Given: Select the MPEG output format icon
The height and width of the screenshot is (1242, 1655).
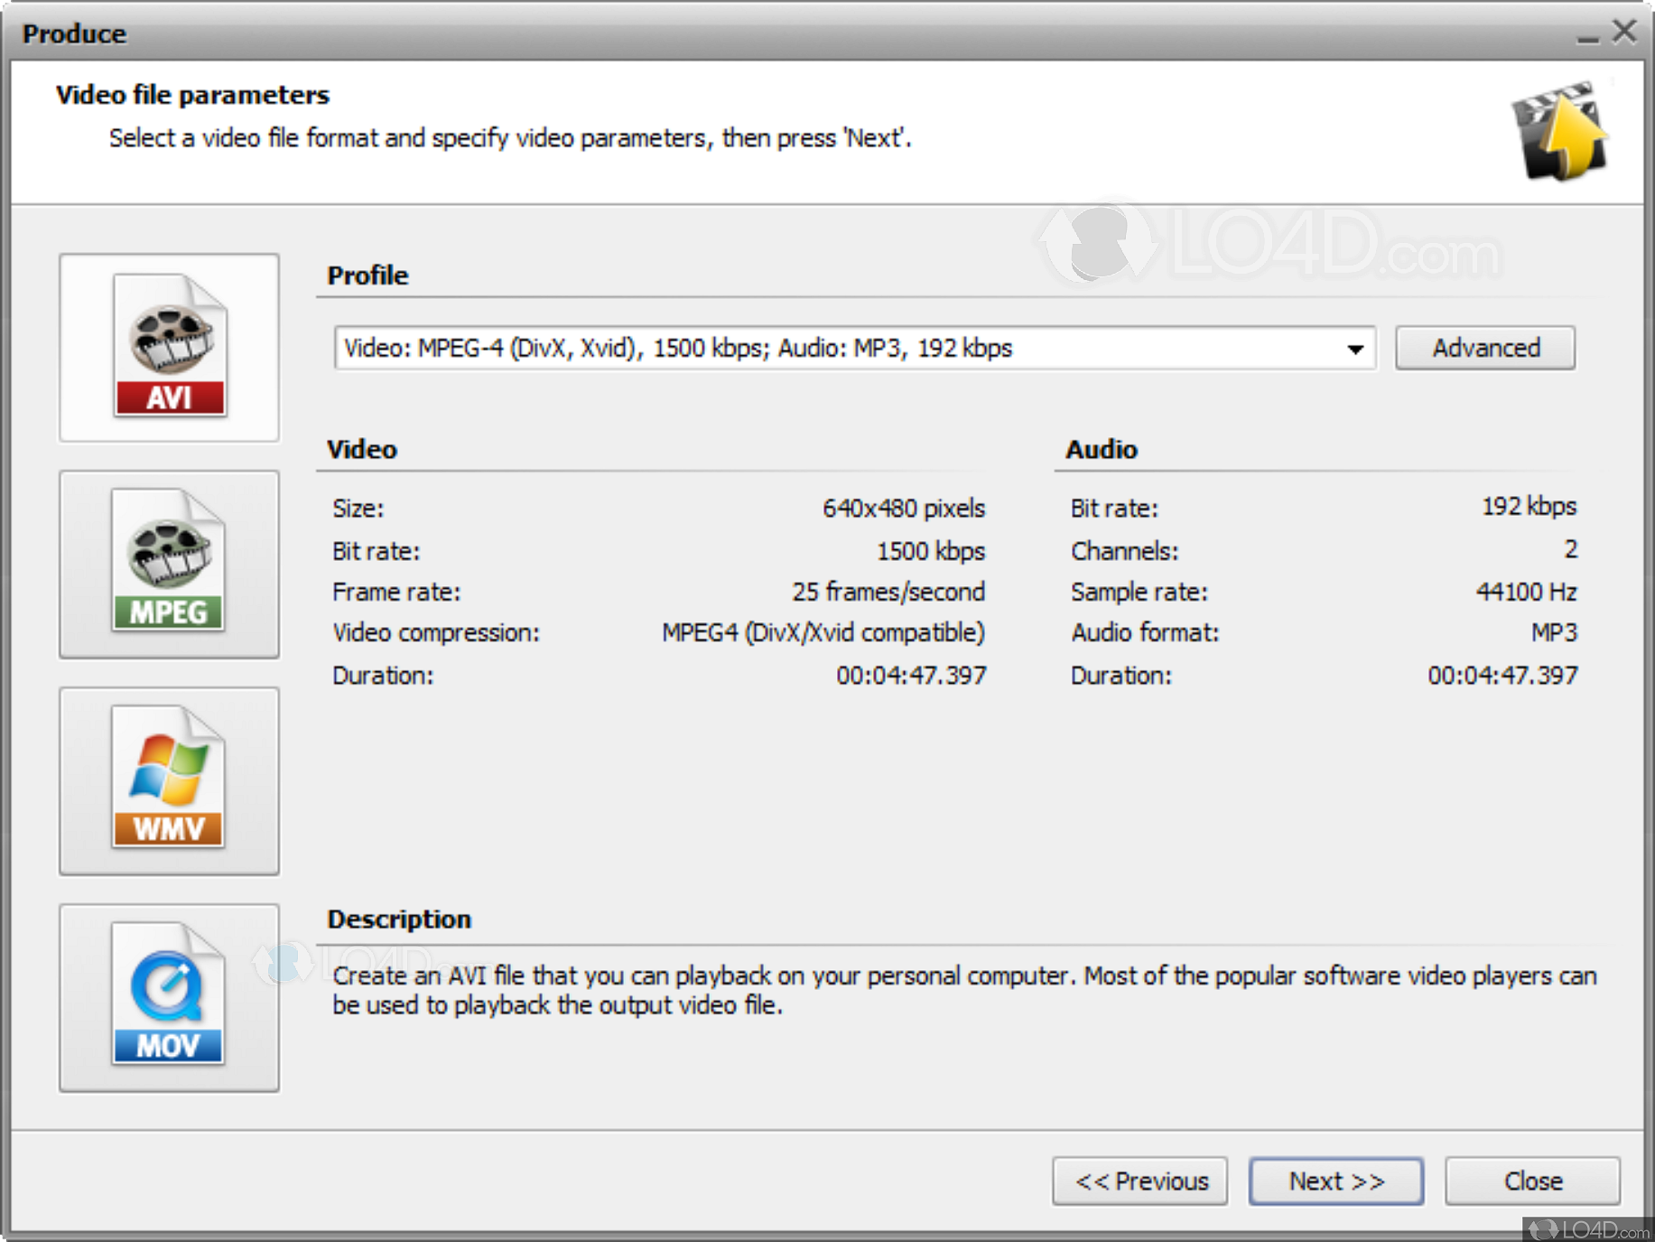Looking at the screenshot, I should [x=168, y=565].
